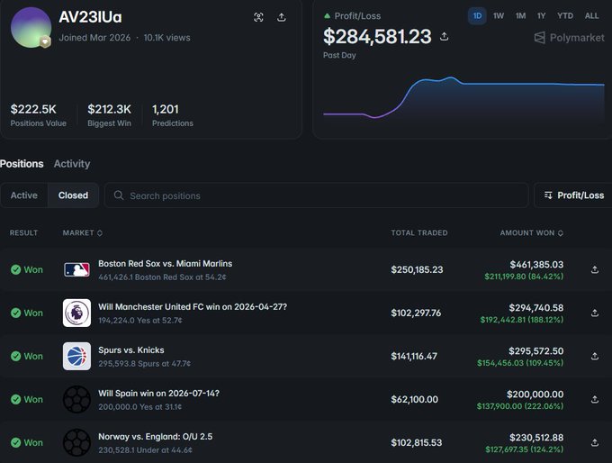The width and height of the screenshot is (612, 463).
Task: Click the soccer ball icon for Spain market
Action: pos(76,399)
